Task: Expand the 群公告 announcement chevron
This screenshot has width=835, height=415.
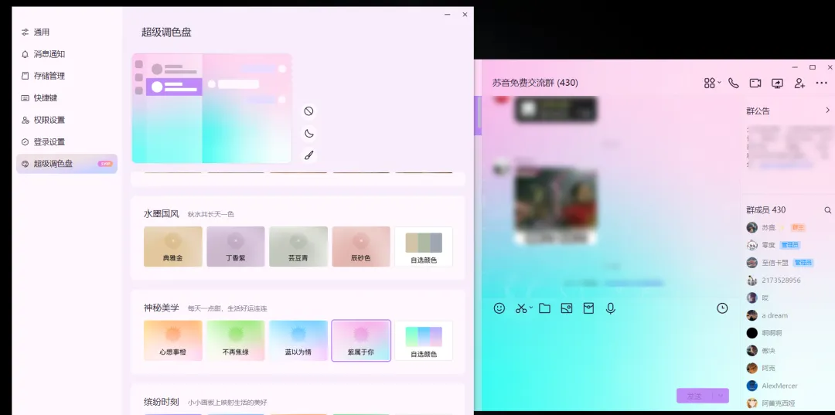Action: (x=827, y=111)
